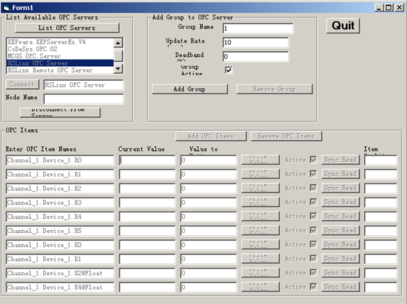Toggle Active checkbox for Channel_1.Device_1.K40@Float row

[313, 287]
